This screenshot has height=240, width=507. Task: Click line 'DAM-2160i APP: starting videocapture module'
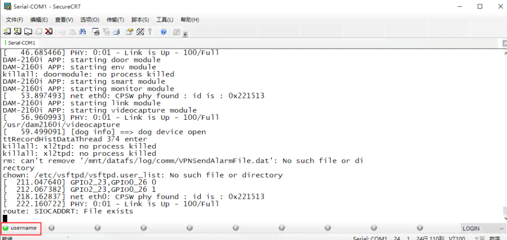click(x=100, y=110)
